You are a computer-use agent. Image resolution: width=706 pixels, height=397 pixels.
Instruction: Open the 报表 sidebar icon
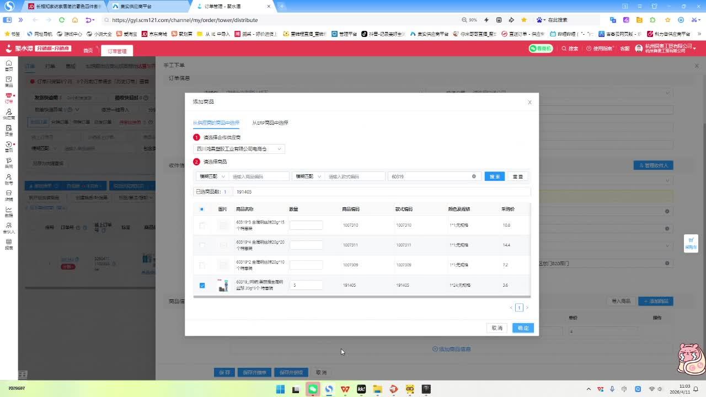tap(9, 244)
